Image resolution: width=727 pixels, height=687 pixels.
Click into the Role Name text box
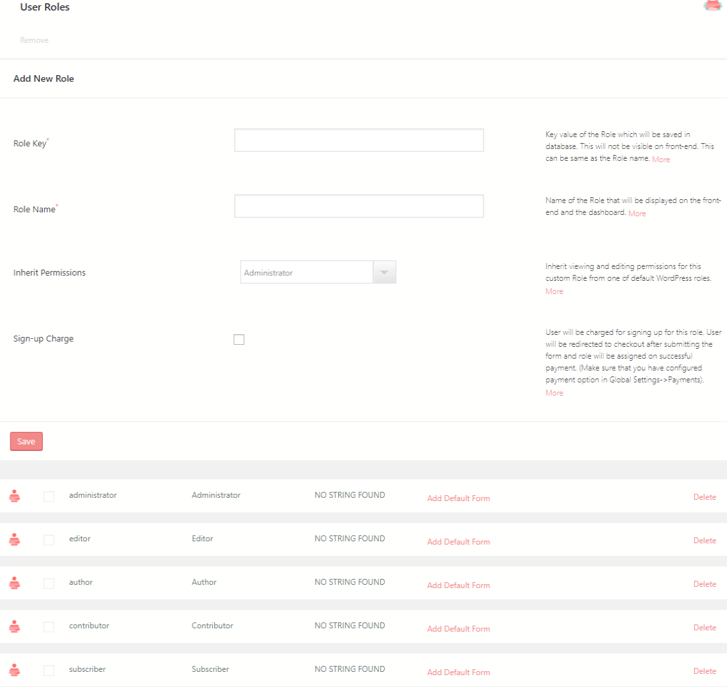359,206
